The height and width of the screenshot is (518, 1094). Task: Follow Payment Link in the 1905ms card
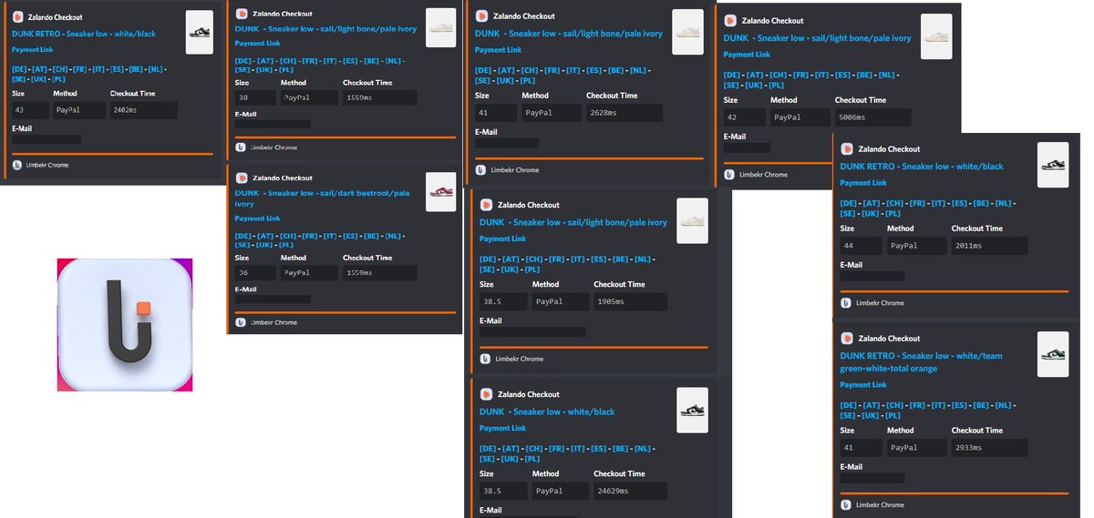coord(503,239)
